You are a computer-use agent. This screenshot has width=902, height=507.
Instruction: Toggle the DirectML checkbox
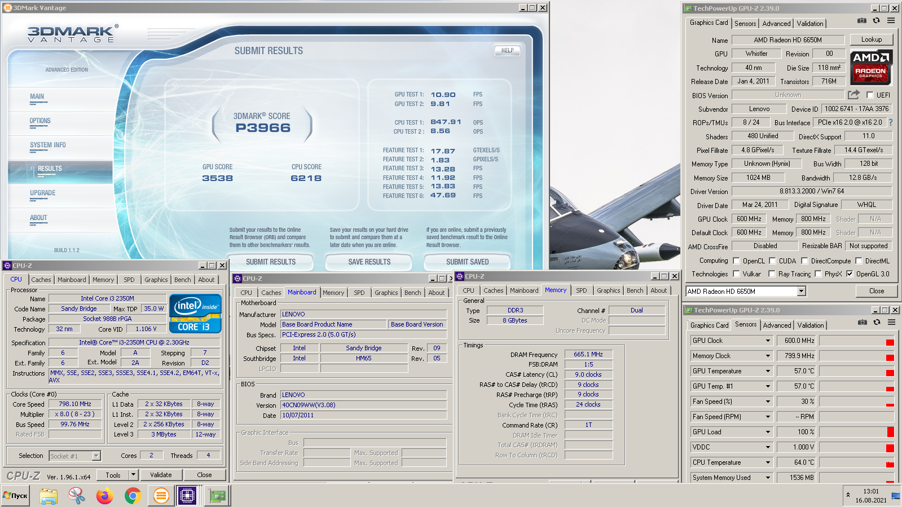(x=859, y=261)
